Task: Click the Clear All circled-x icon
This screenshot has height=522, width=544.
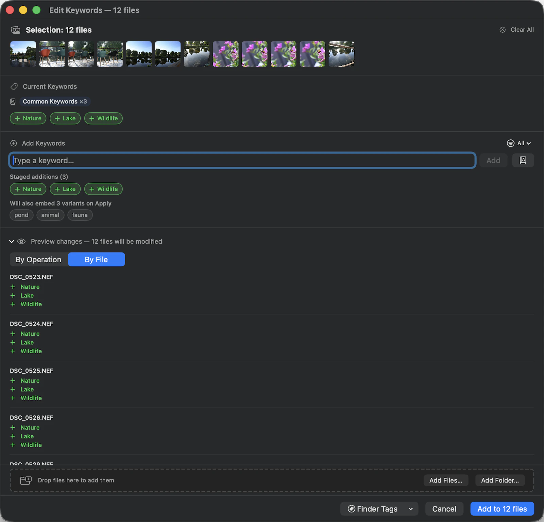Action: pos(503,30)
